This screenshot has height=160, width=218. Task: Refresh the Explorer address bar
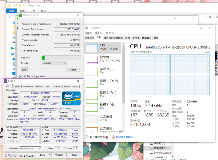pos(210,17)
